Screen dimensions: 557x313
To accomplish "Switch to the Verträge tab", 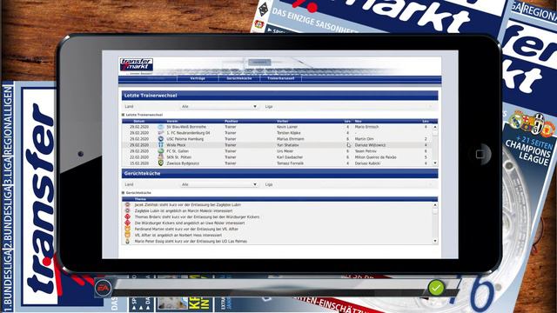I will point(198,78).
